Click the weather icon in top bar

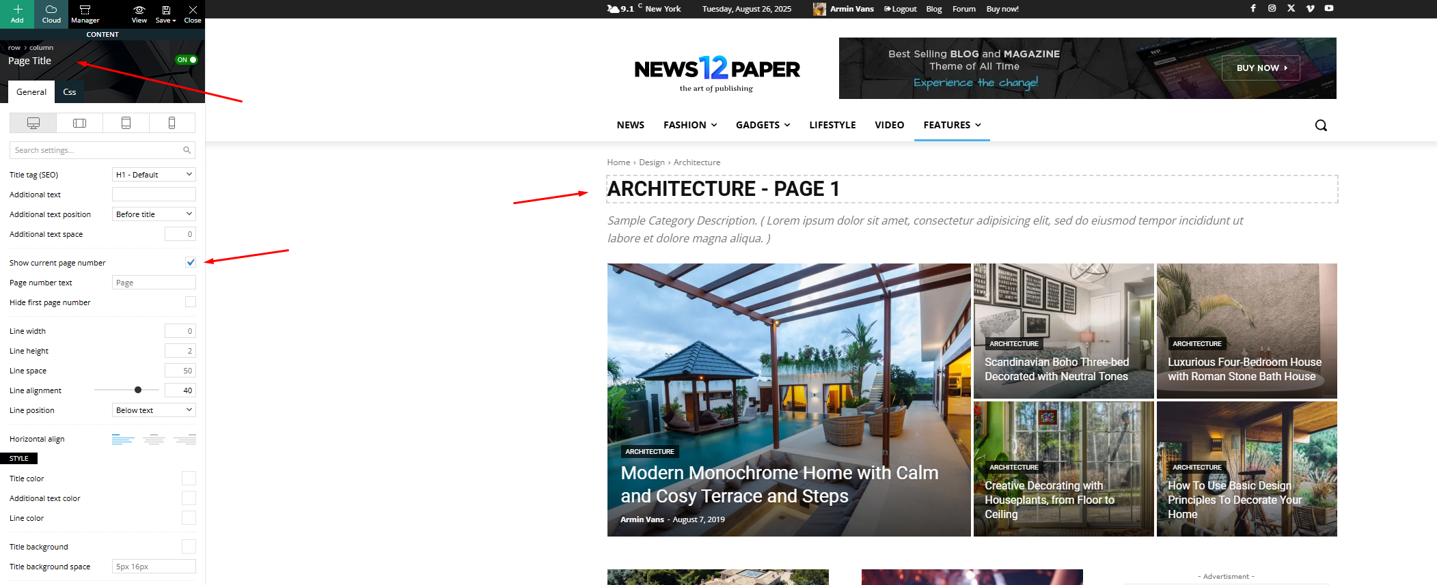point(612,9)
